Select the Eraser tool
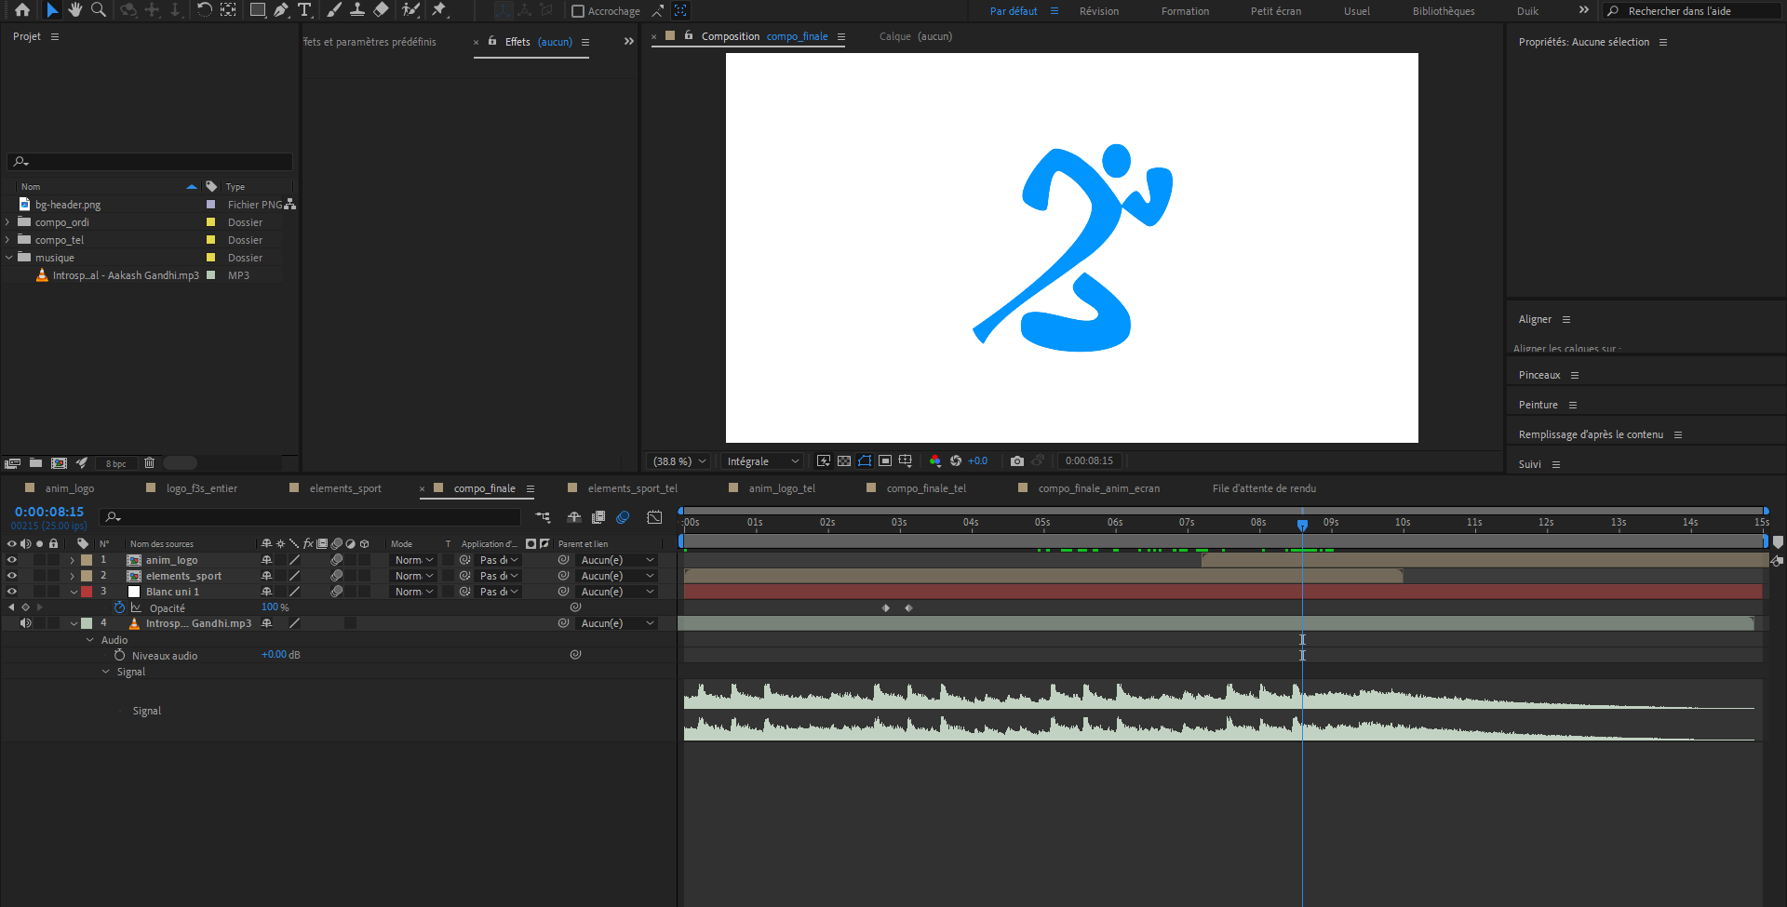1787x907 pixels. (x=381, y=10)
